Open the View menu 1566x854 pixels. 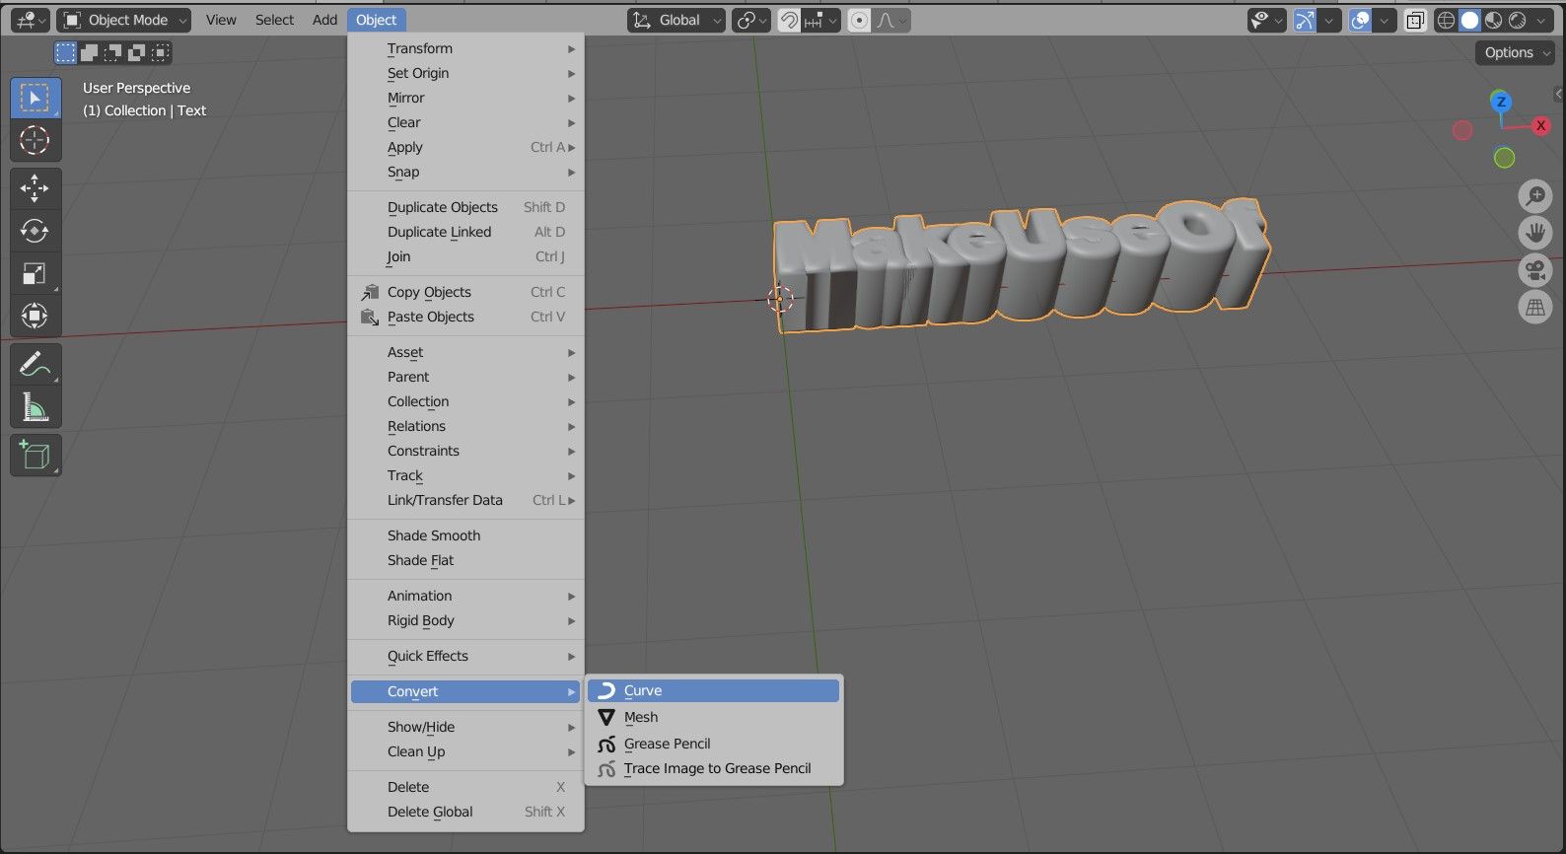click(221, 20)
